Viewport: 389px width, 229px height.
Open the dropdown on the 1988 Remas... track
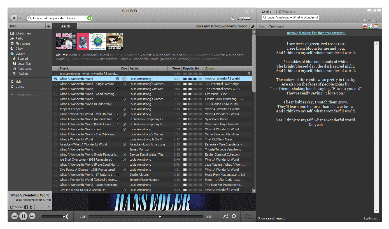pos(118,114)
